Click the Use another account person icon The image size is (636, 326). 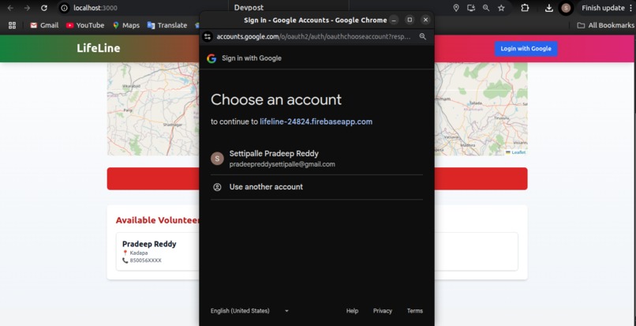(x=218, y=187)
